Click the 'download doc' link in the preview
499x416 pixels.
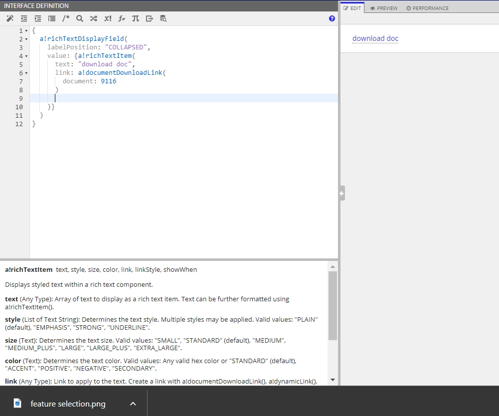click(375, 38)
